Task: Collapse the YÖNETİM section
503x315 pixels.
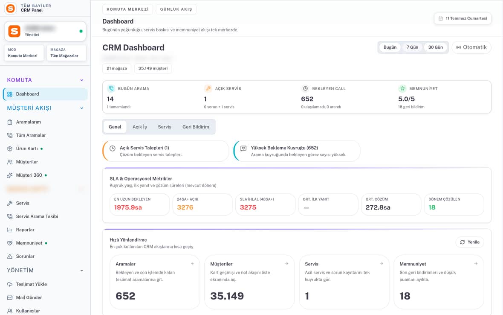Action: pyautogui.click(x=82, y=270)
